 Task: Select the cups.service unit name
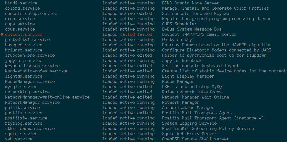click(x=20, y=24)
